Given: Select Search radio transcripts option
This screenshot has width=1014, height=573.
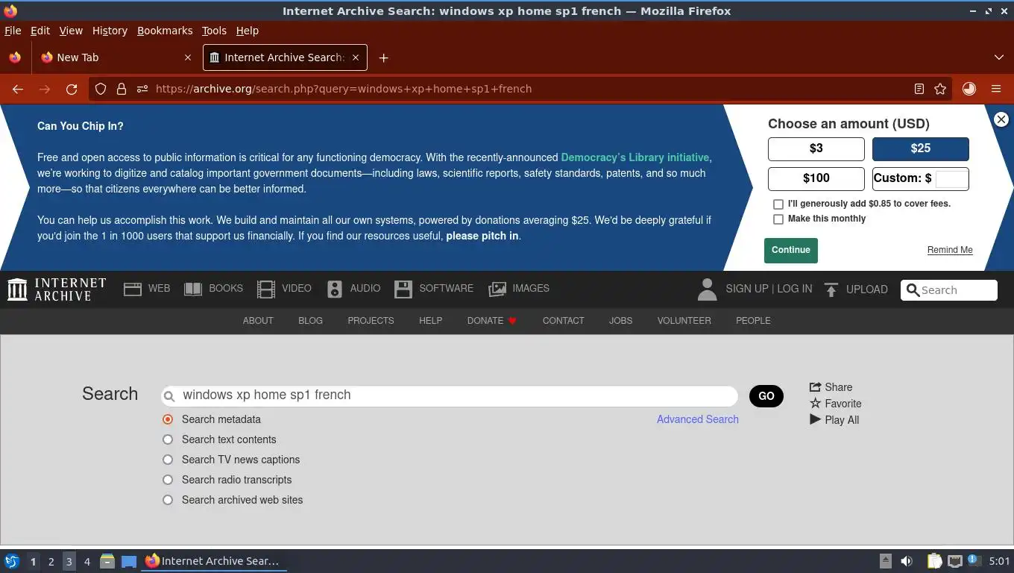Looking at the screenshot, I should tap(168, 480).
